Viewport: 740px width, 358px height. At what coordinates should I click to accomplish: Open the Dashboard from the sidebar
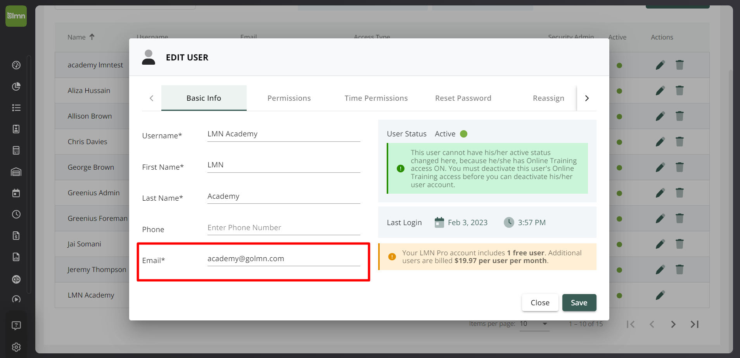click(x=16, y=65)
